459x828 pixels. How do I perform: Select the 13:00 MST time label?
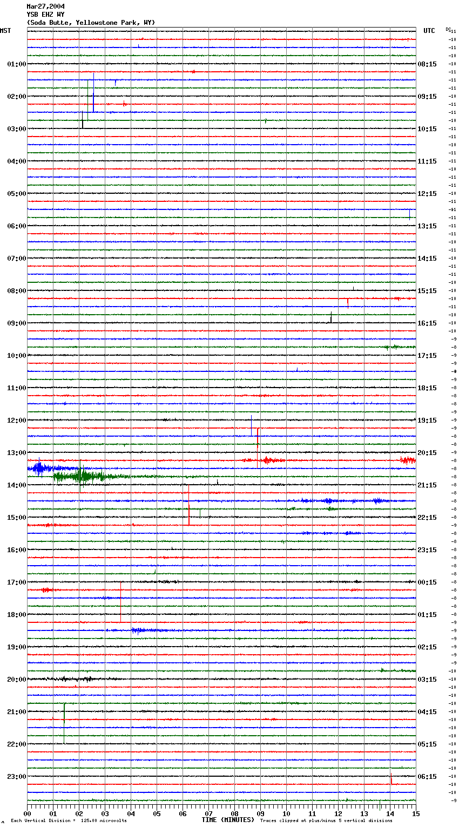coord(17,453)
